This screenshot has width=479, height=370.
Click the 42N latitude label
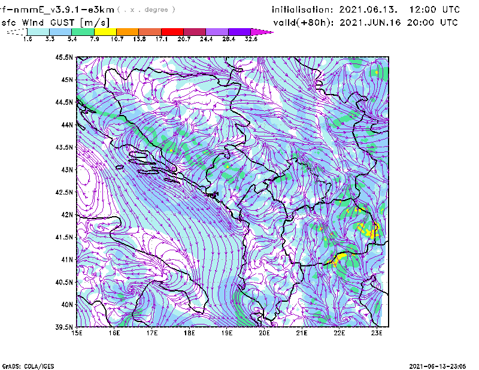tap(67, 215)
